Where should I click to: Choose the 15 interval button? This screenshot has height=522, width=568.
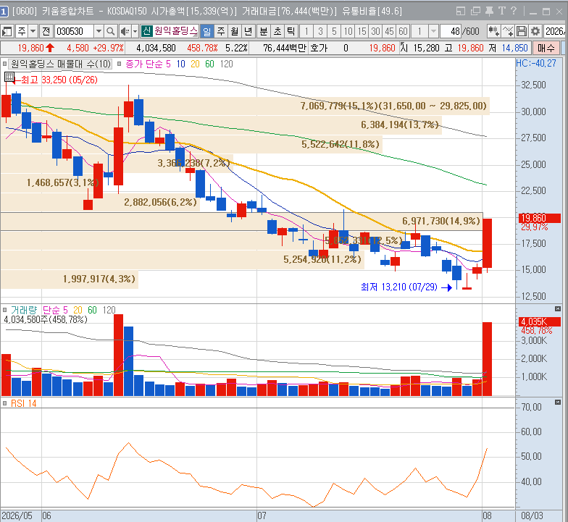point(362,32)
